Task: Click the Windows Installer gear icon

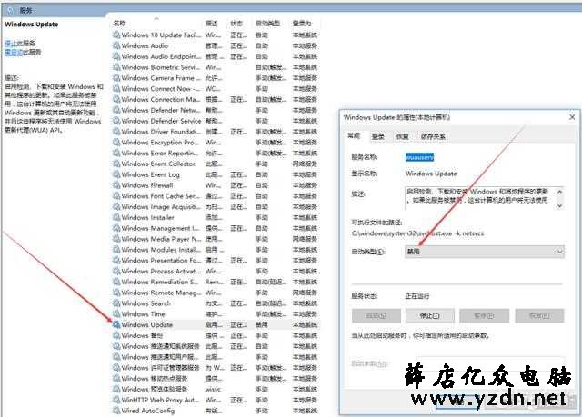Action: tap(116, 217)
